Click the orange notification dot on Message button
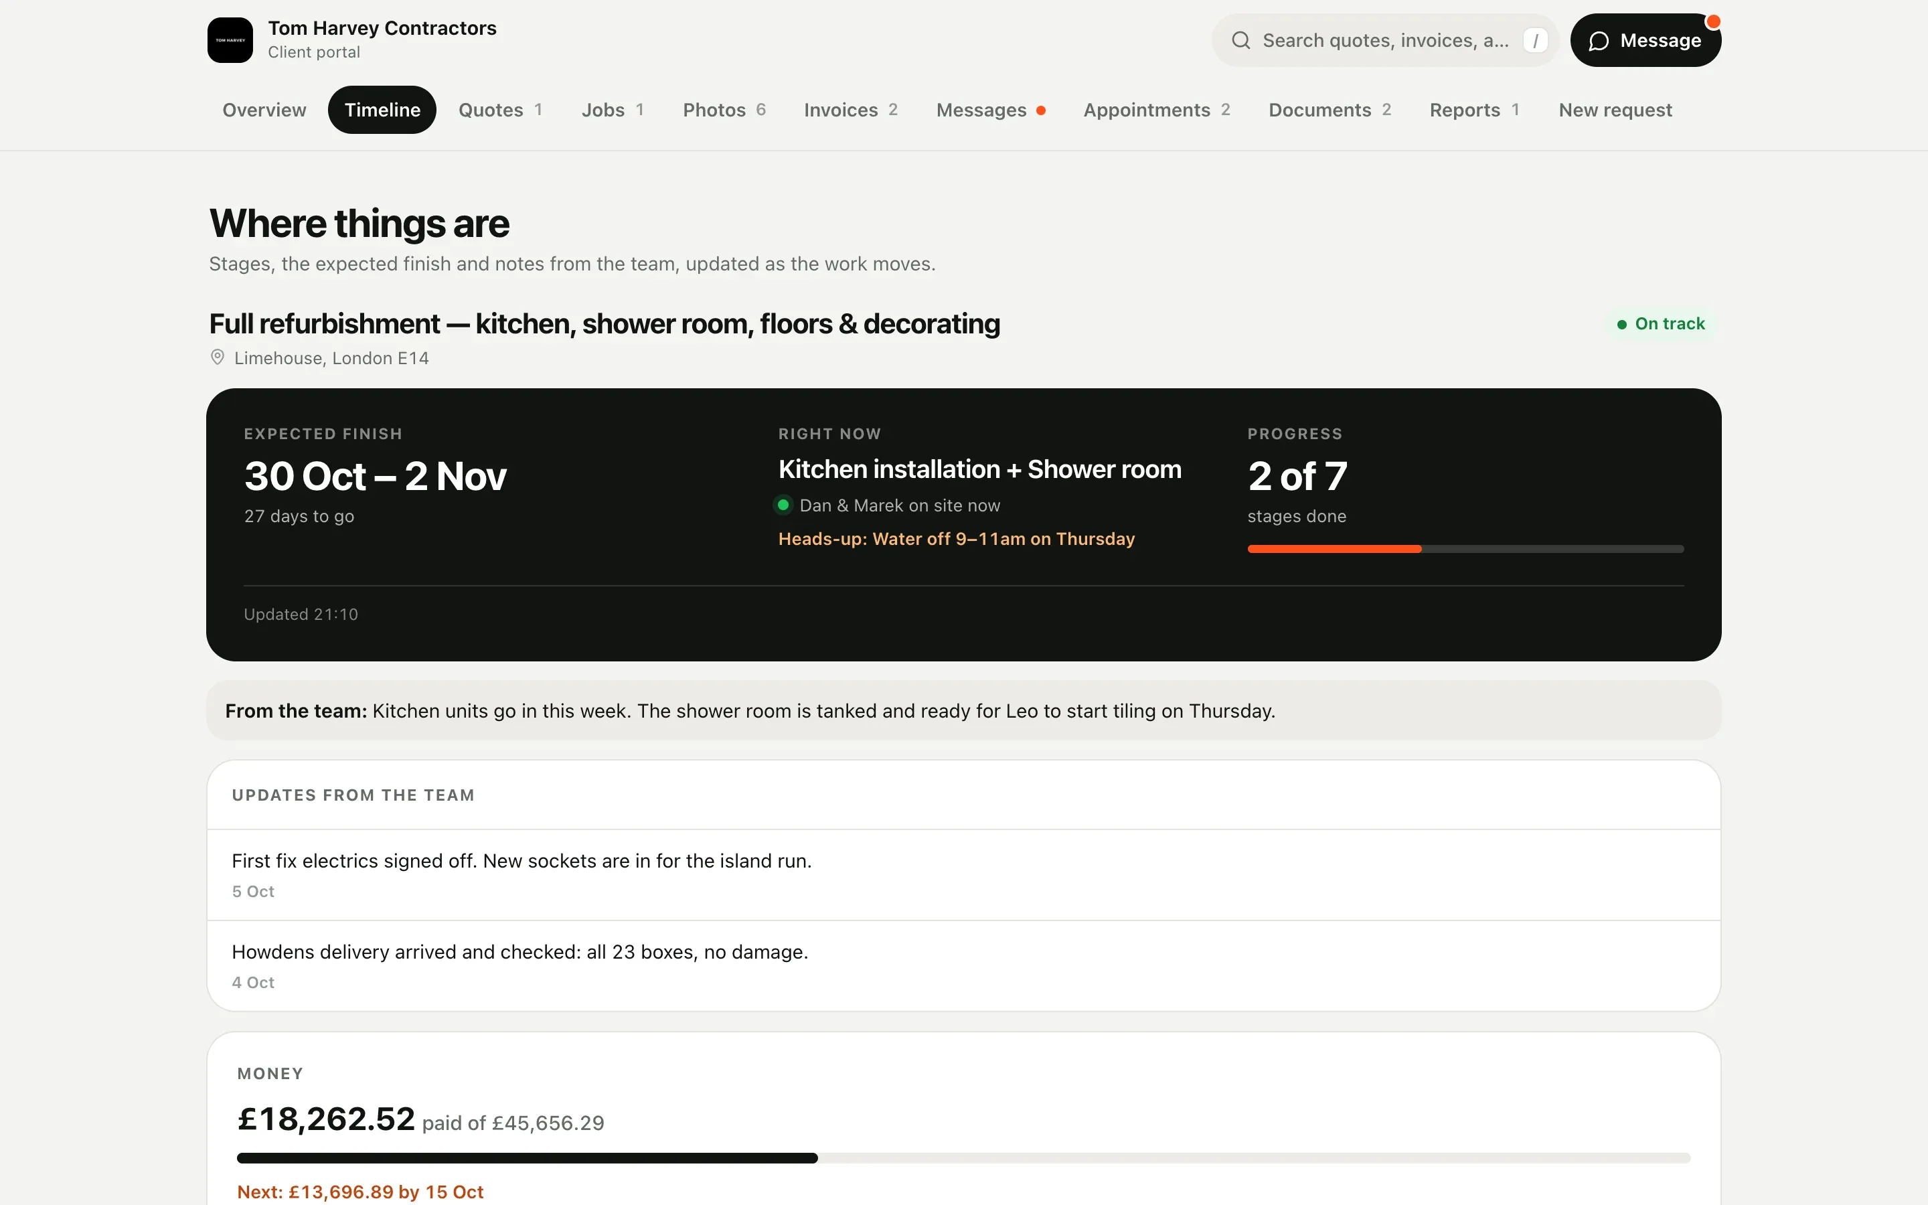 pos(1713,21)
